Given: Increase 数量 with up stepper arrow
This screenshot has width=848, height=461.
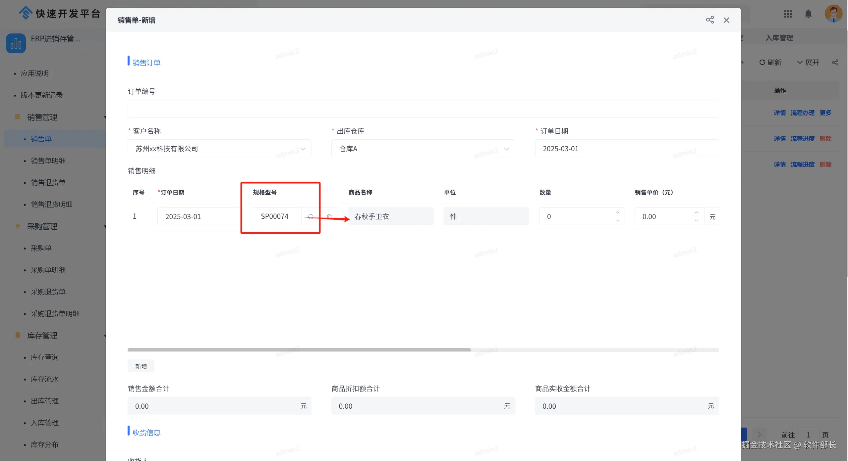Looking at the screenshot, I should tap(617, 213).
